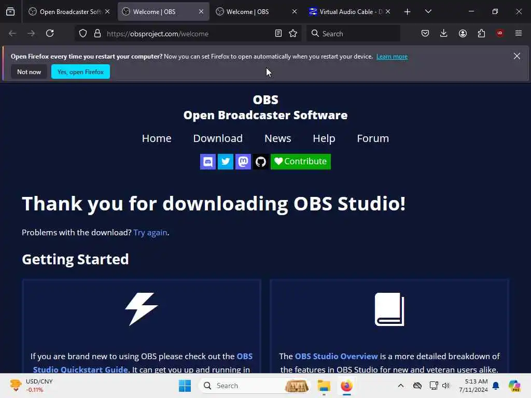
Task: Open Save to Pocket icon
Action: [x=425, y=33]
